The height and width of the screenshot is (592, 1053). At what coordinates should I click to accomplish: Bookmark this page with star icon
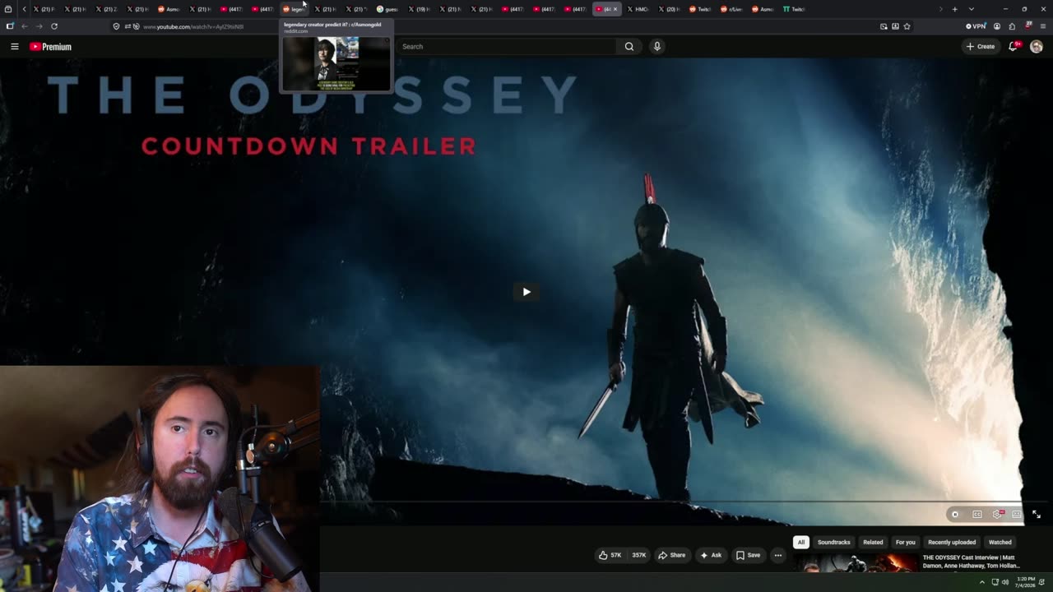pos(907,26)
